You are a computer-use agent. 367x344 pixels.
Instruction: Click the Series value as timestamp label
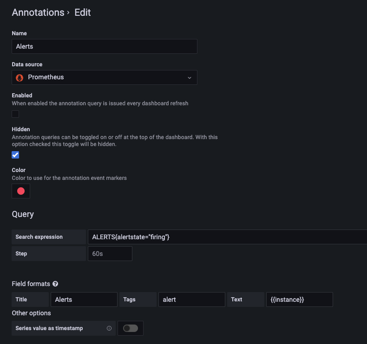coord(49,328)
